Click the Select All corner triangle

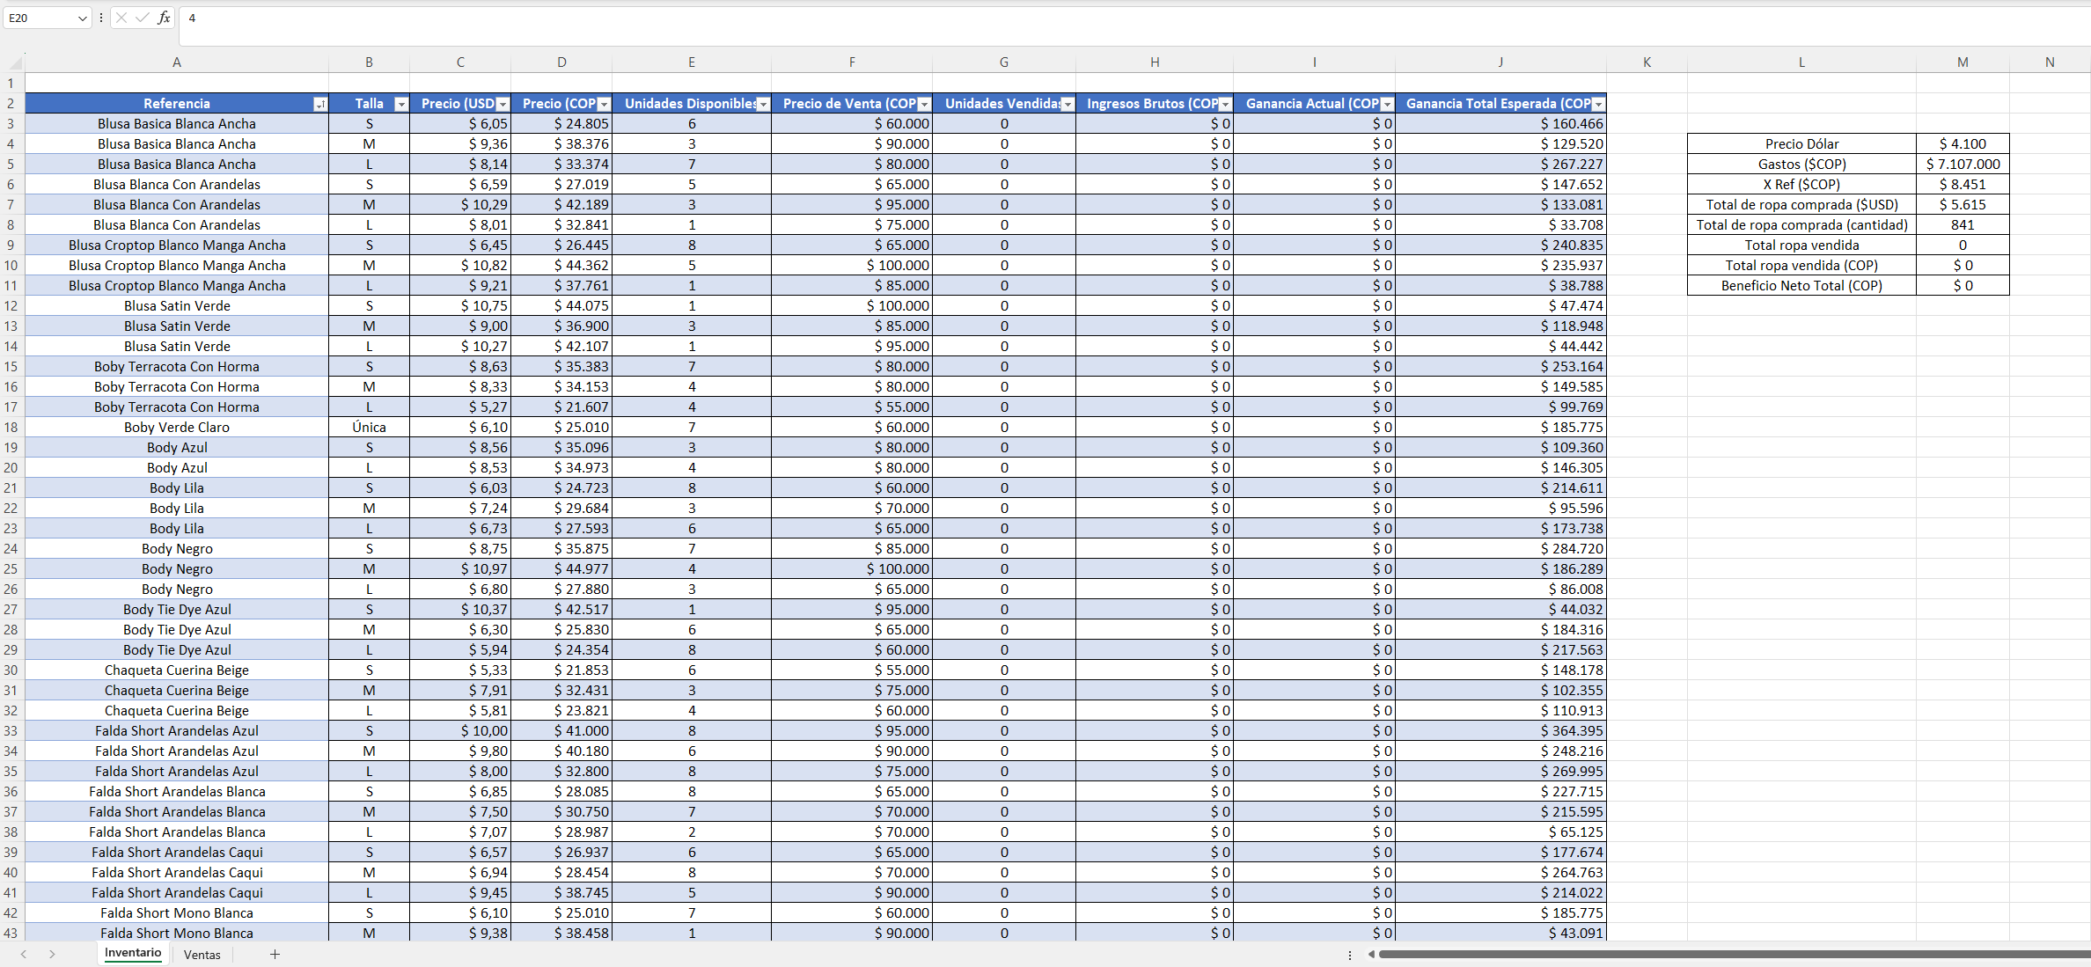click(x=14, y=62)
